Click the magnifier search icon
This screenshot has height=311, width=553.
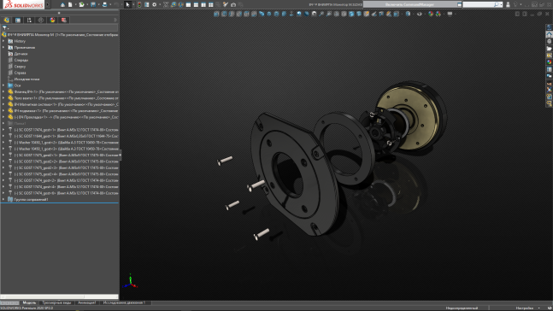[x=497, y=4]
